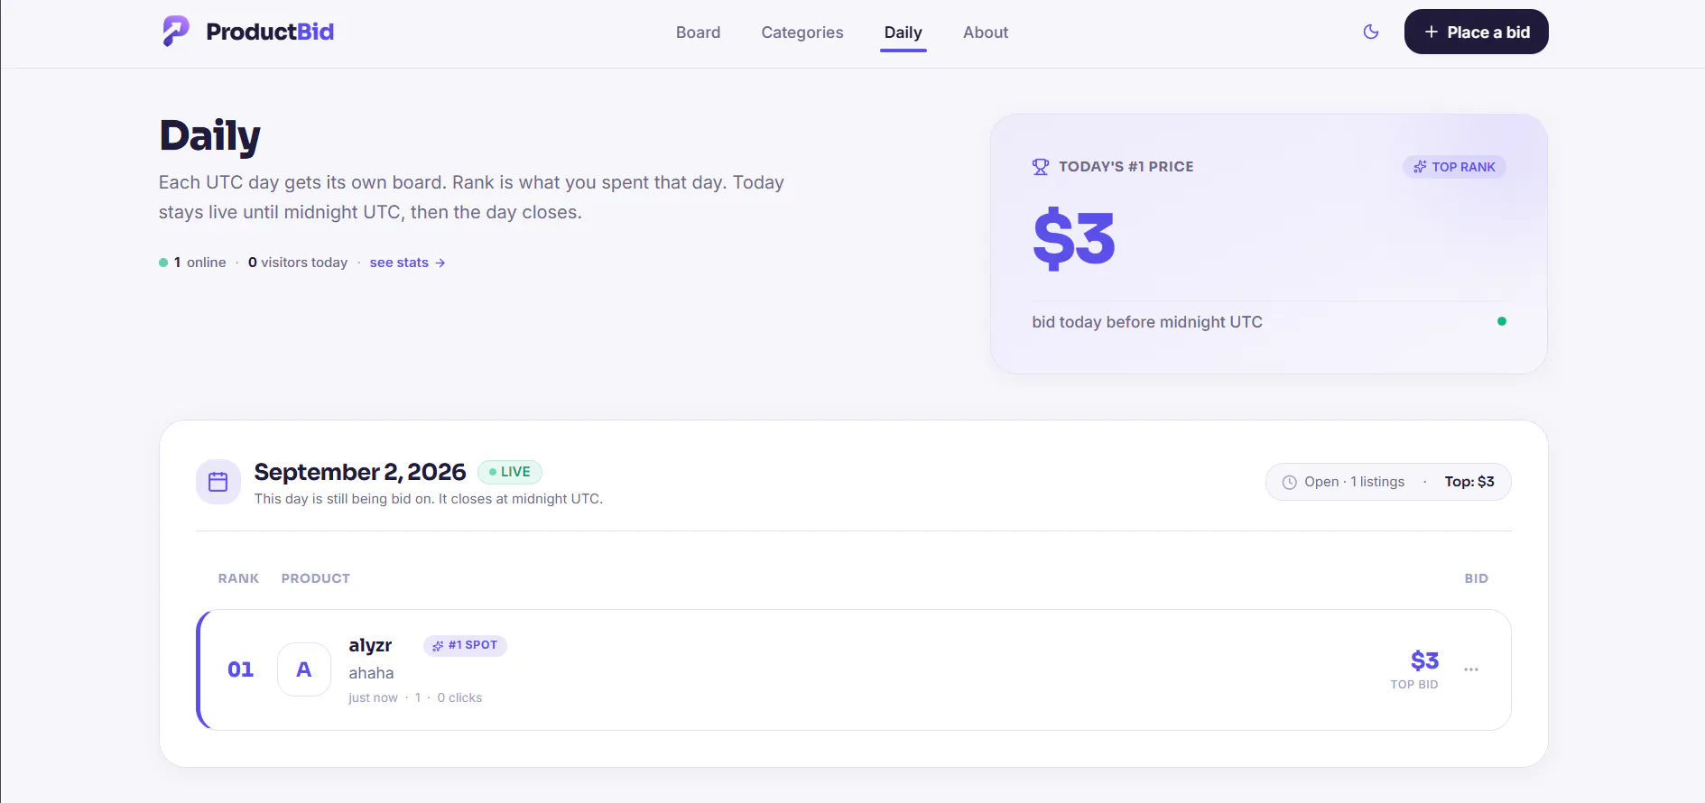1705x803 pixels.
Task: Click the '0 clicks' text
Action: point(459,697)
